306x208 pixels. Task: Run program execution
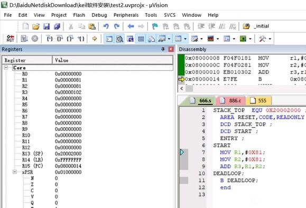coord(24,39)
